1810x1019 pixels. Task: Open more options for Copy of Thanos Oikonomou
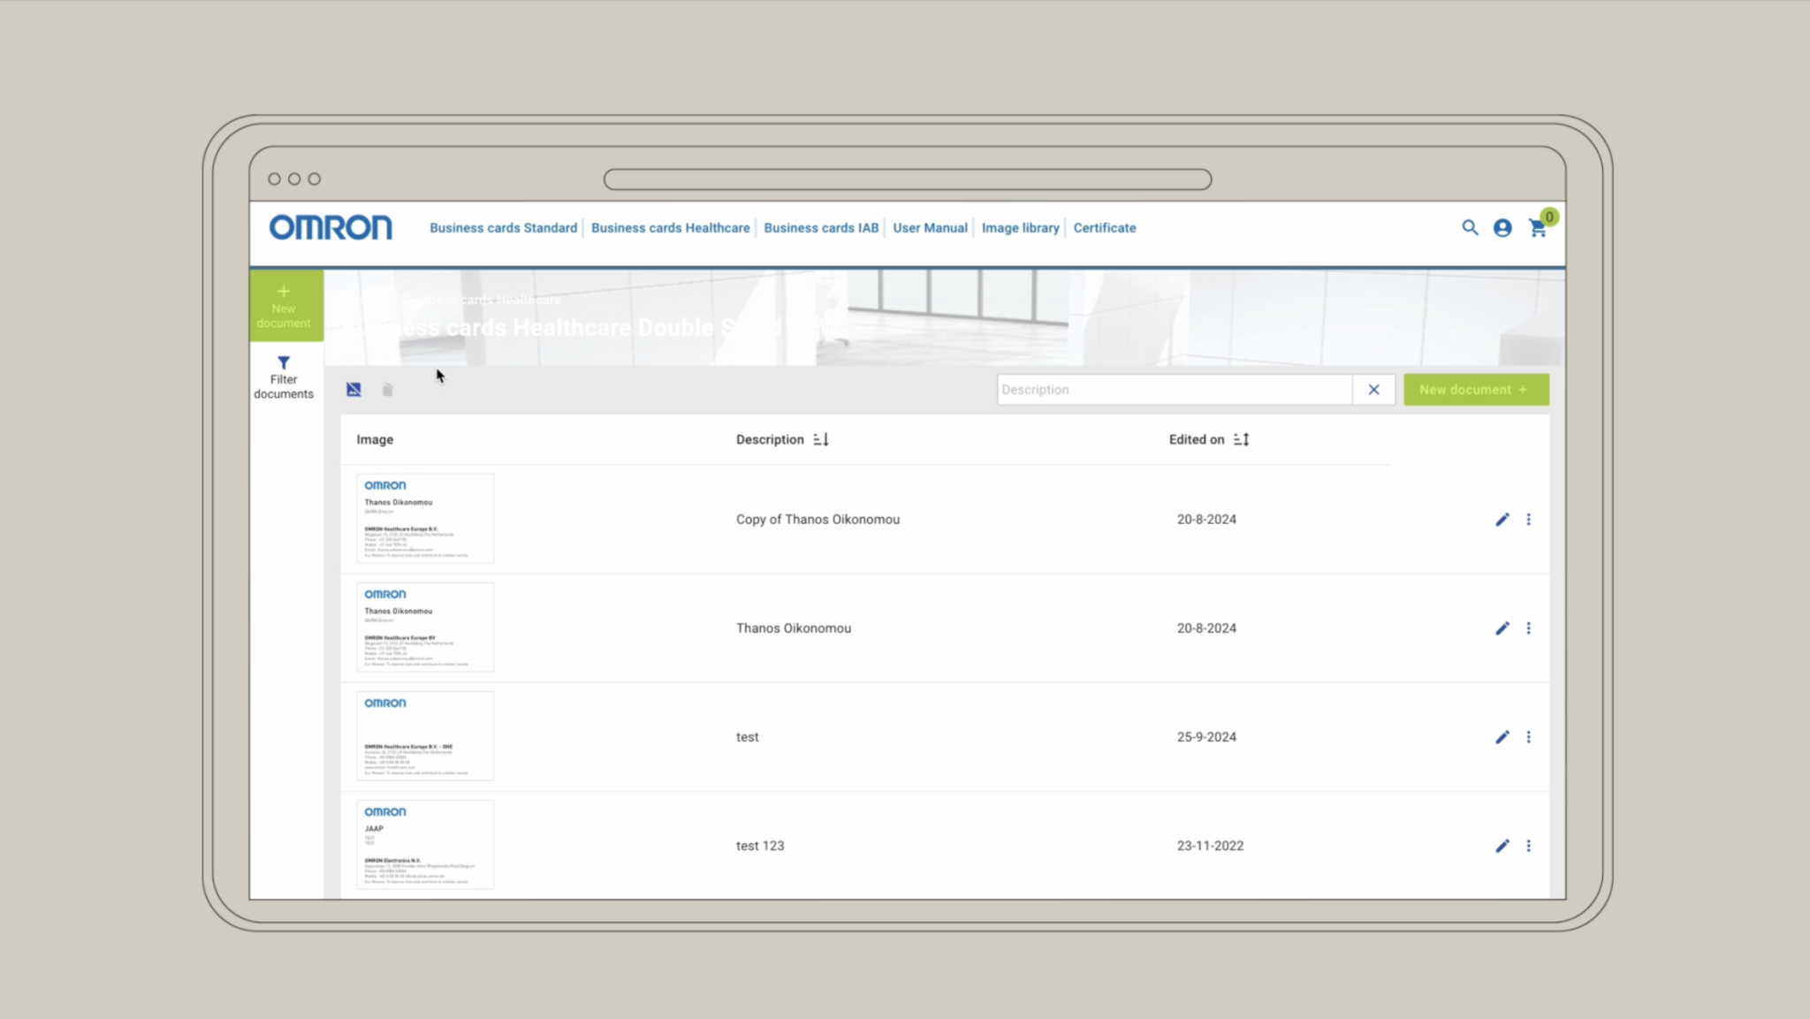pos(1528,520)
